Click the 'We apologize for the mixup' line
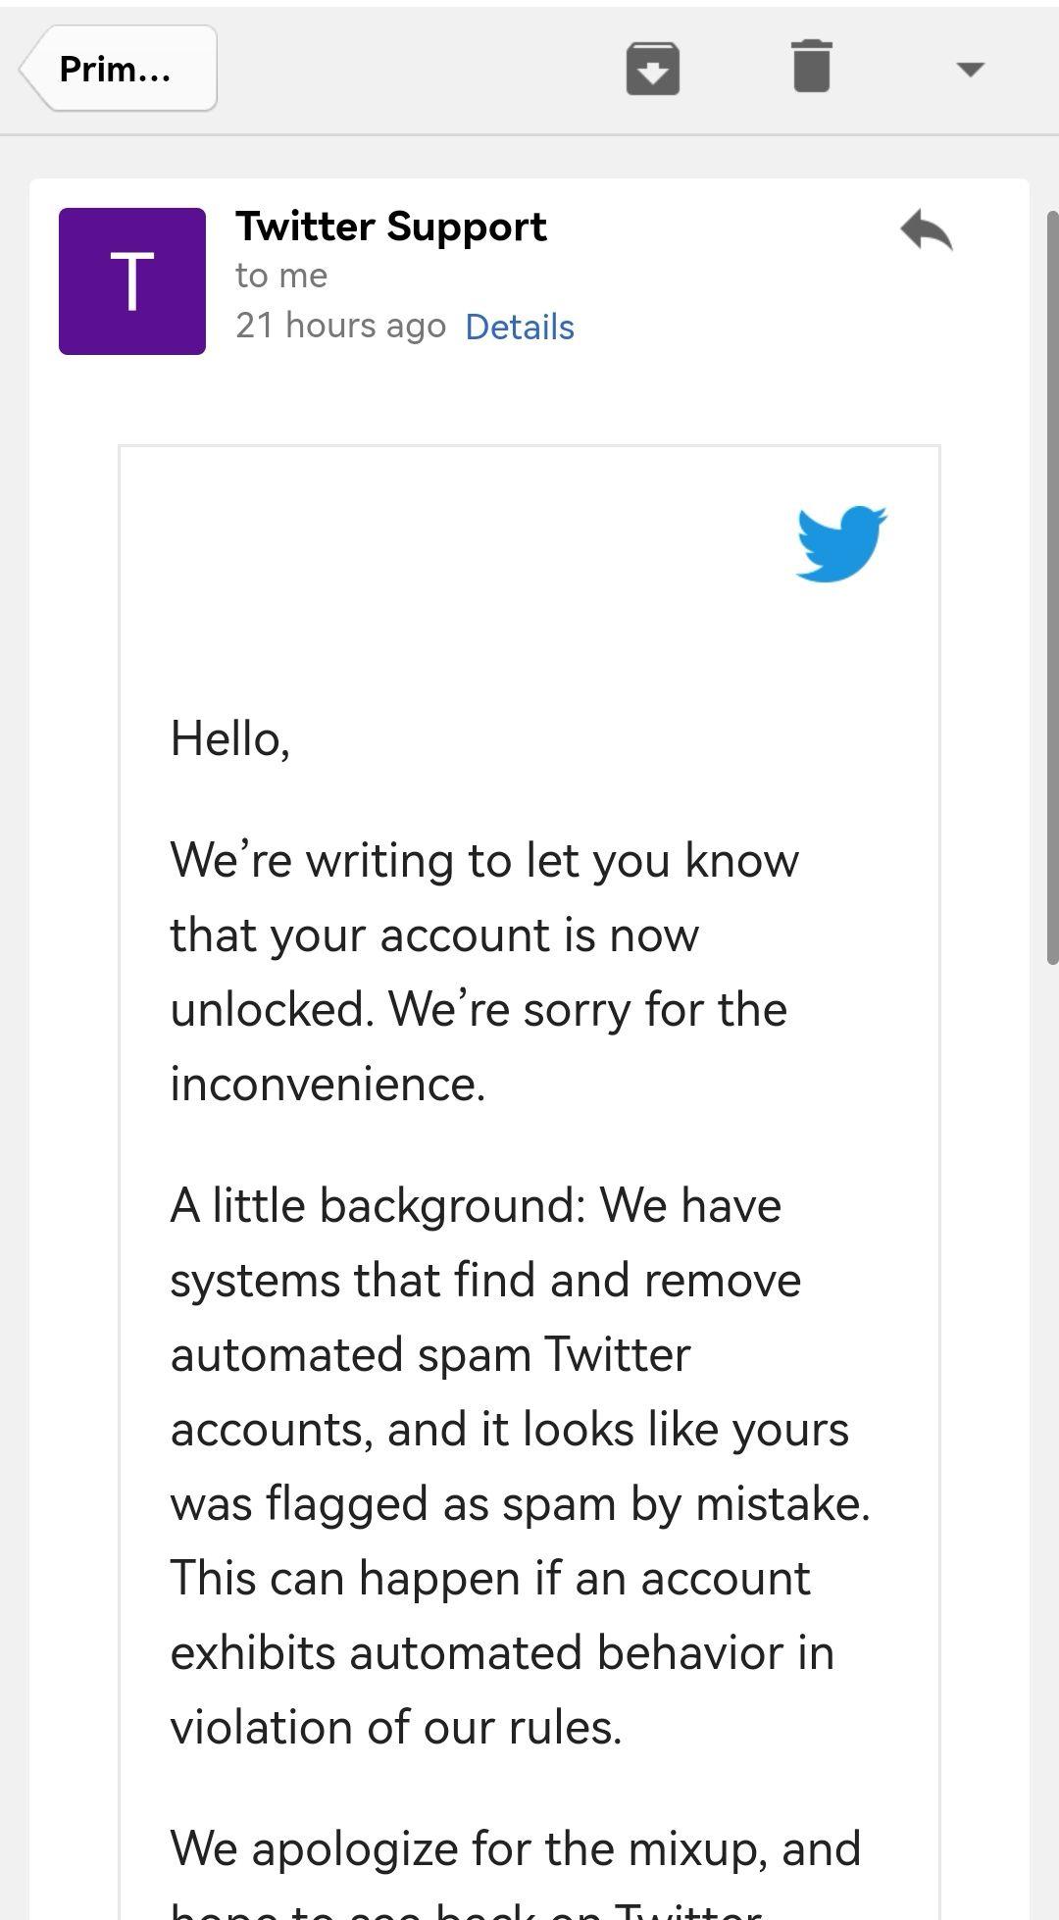Screen dimensions: 1059x1920 [516, 1848]
